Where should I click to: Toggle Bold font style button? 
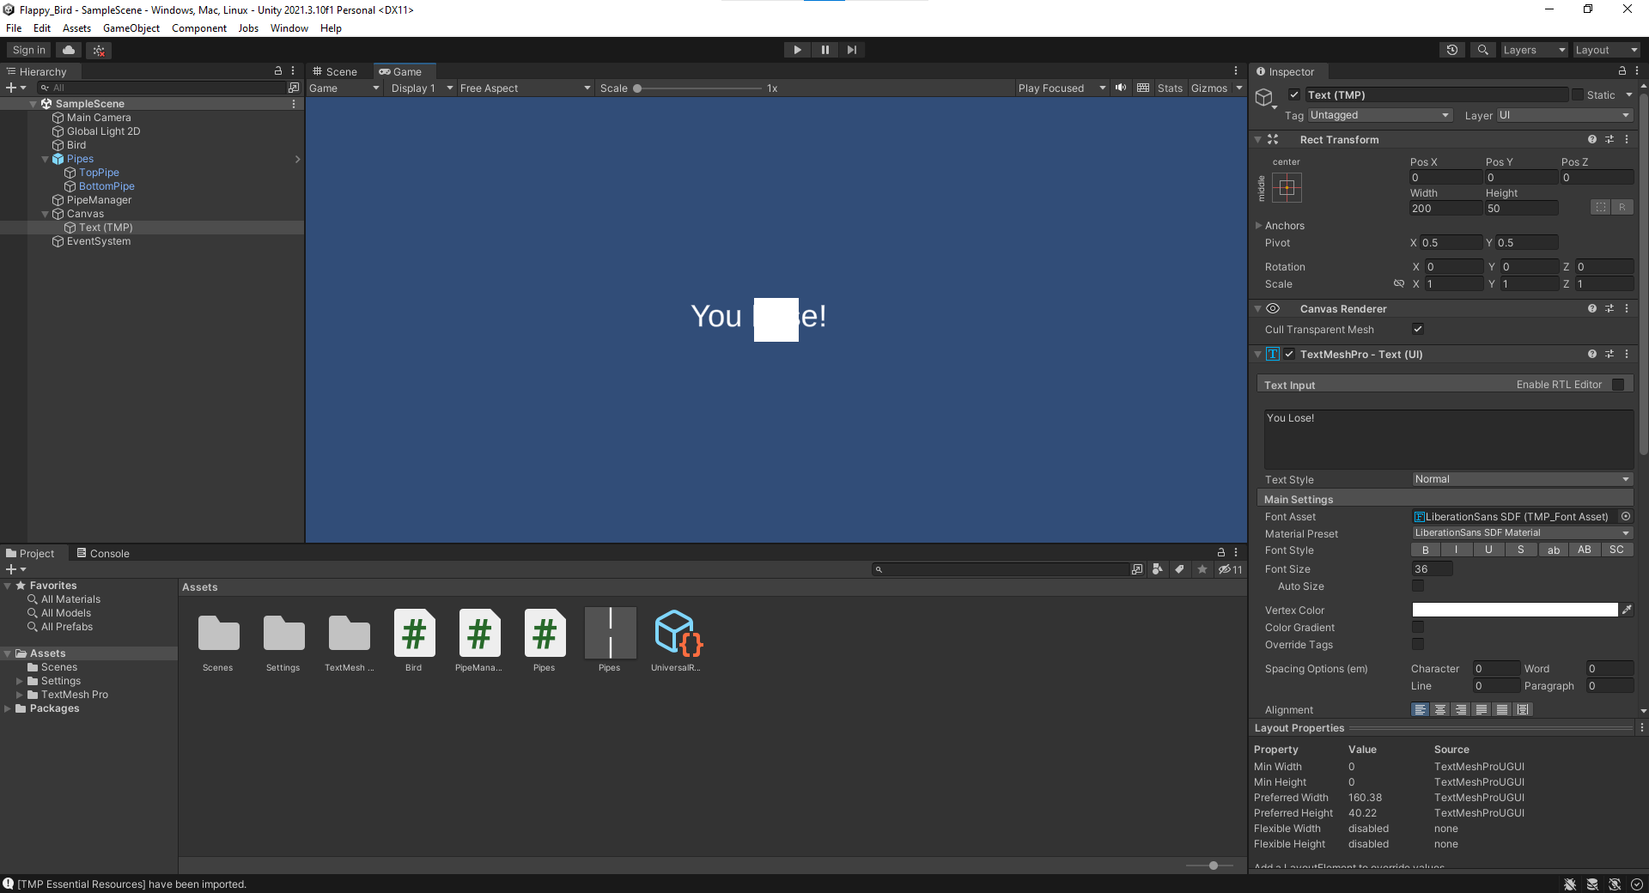(1426, 550)
